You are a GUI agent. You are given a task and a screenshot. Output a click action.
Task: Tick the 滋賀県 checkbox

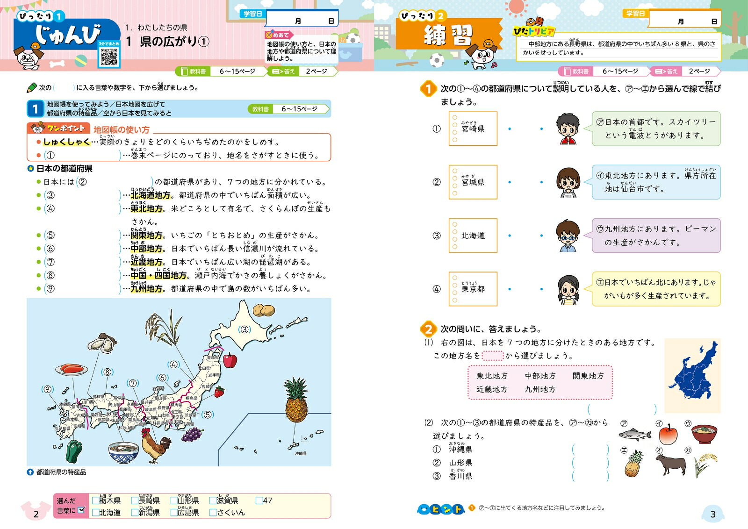[213, 500]
